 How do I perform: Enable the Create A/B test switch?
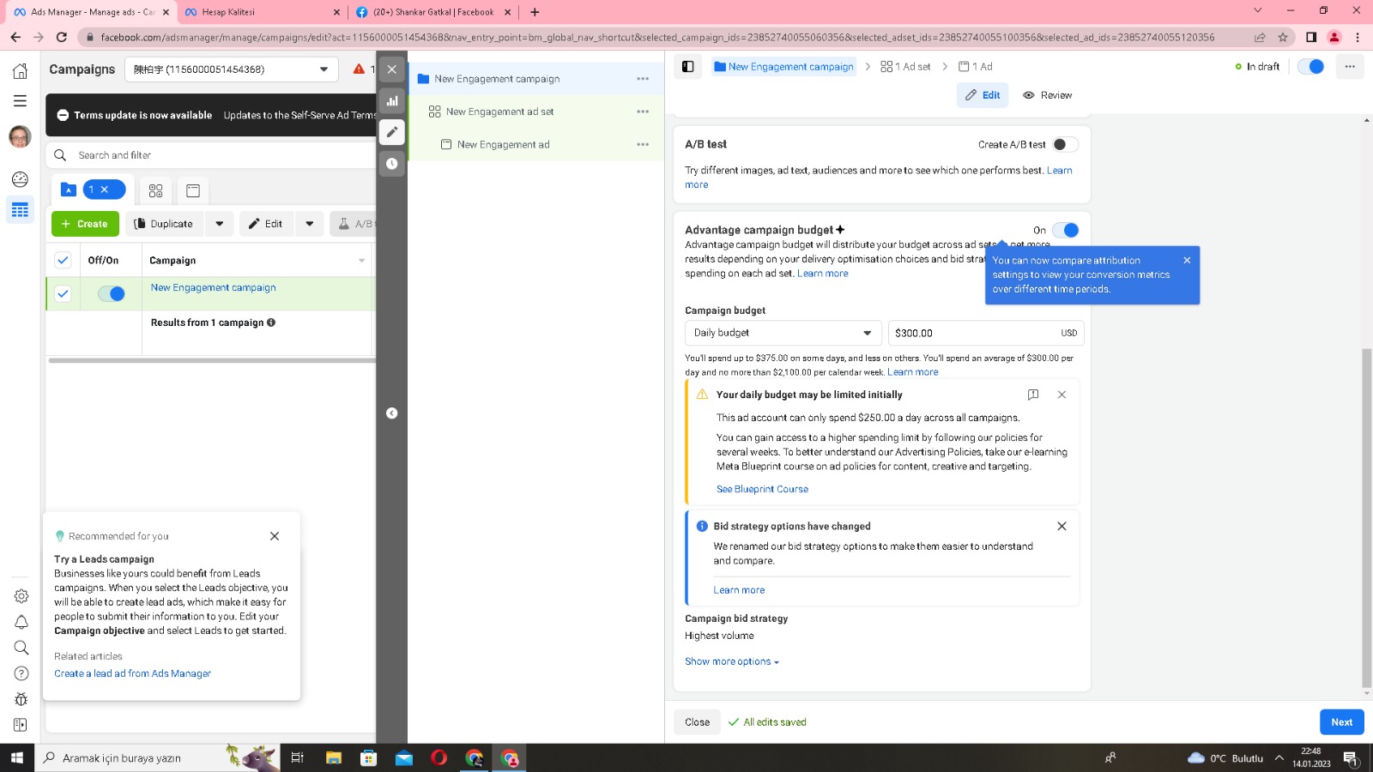(x=1065, y=144)
